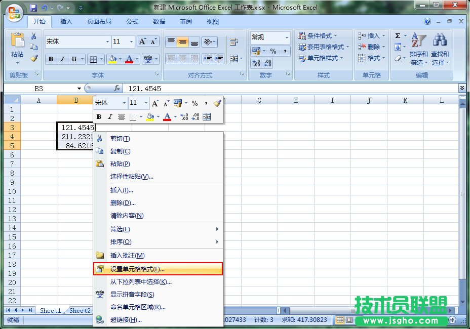Open the fill color dropdown arrow
The height and width of the screenshot is (329, 470).
[121, 59]
